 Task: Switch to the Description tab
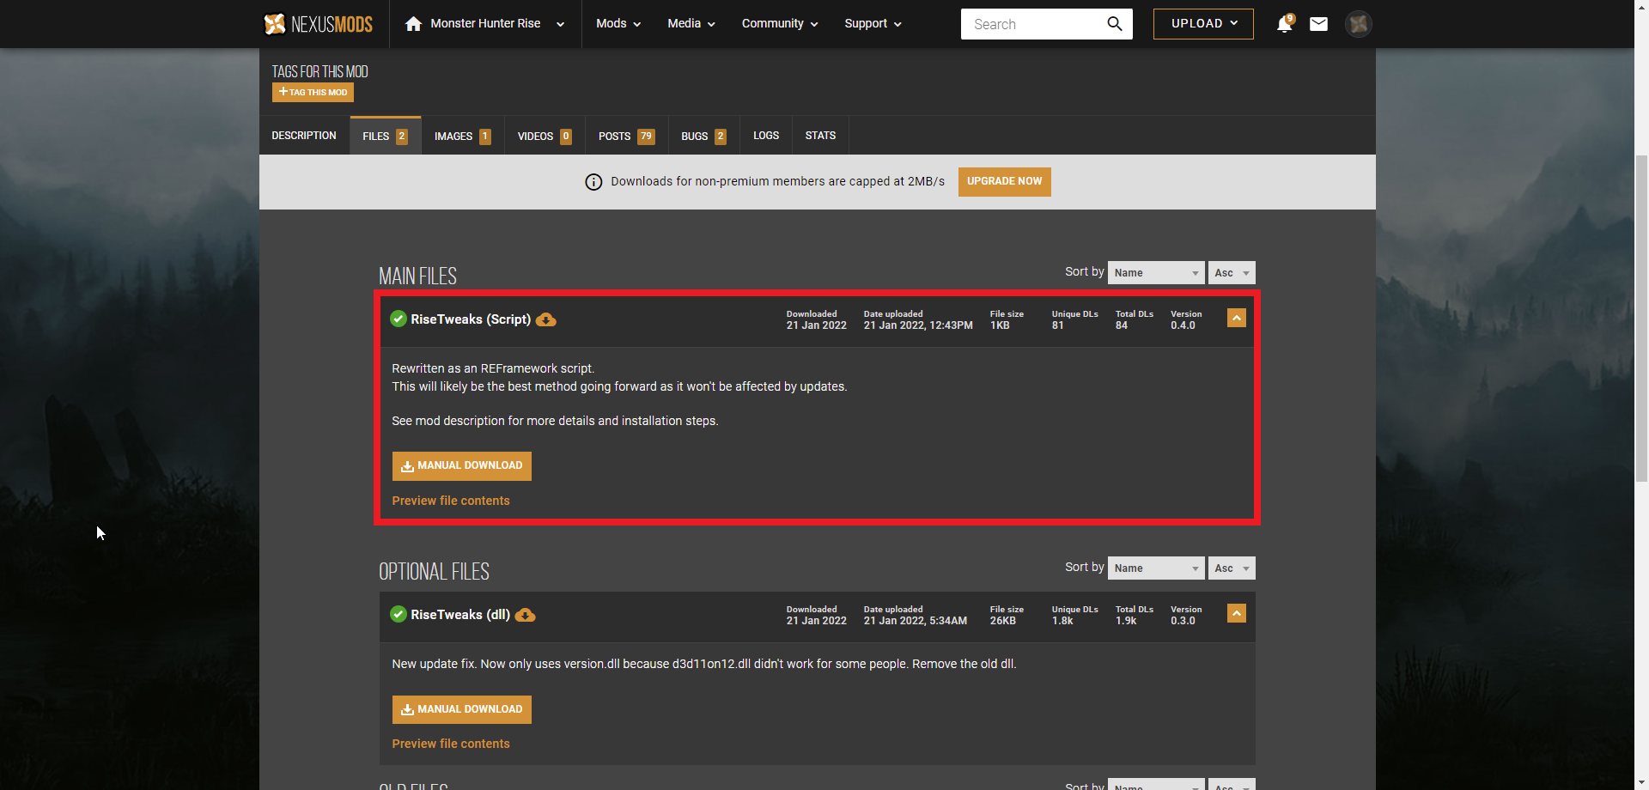(304, 136)
